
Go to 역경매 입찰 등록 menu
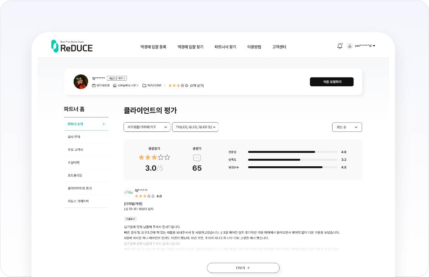[153, 47]
